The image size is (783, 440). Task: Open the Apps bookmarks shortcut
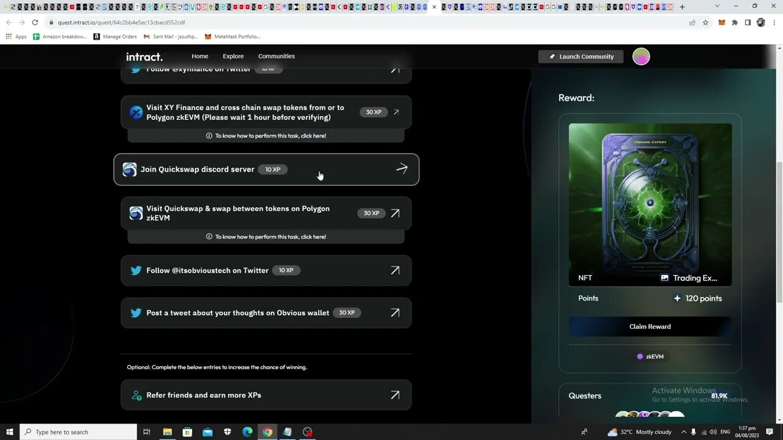[17, 37]
